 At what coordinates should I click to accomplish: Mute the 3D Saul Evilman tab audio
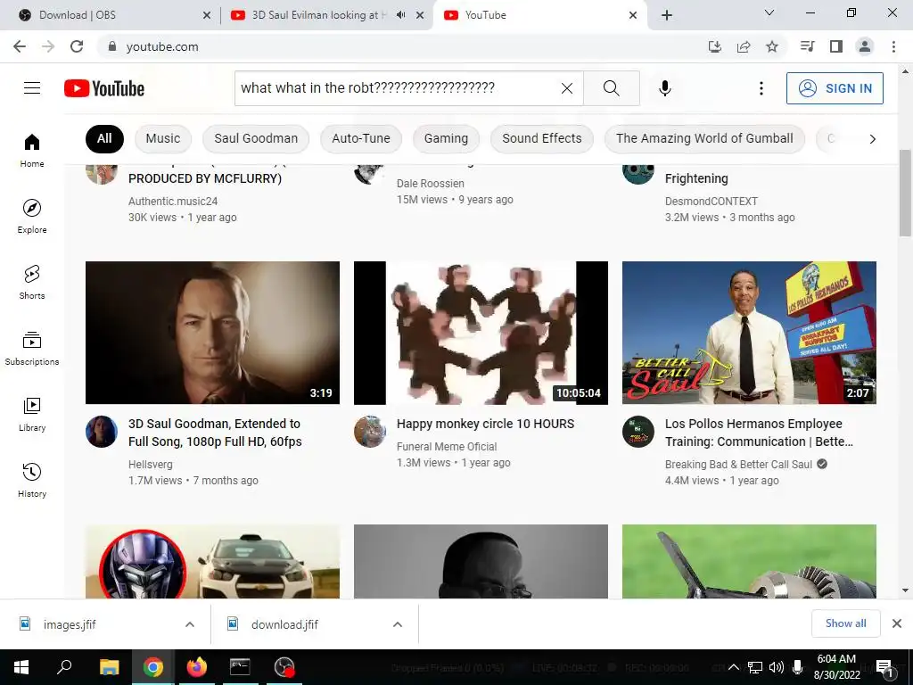pyautogui.click(x=400, y=15)
